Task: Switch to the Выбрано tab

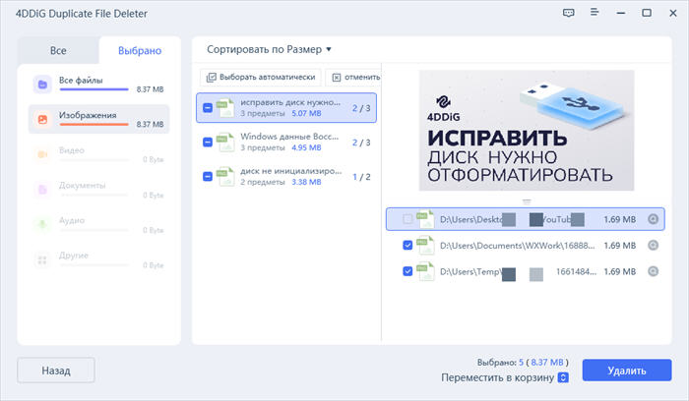Action: (x=140, y=50)
